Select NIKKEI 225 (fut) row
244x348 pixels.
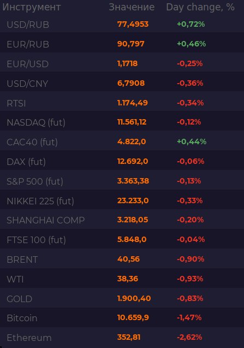122,199
